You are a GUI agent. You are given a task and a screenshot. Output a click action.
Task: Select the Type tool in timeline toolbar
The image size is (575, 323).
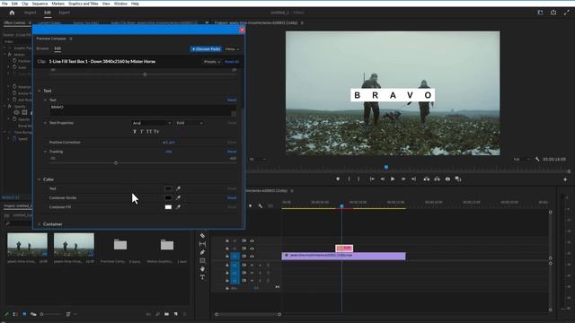pos(202,277)
